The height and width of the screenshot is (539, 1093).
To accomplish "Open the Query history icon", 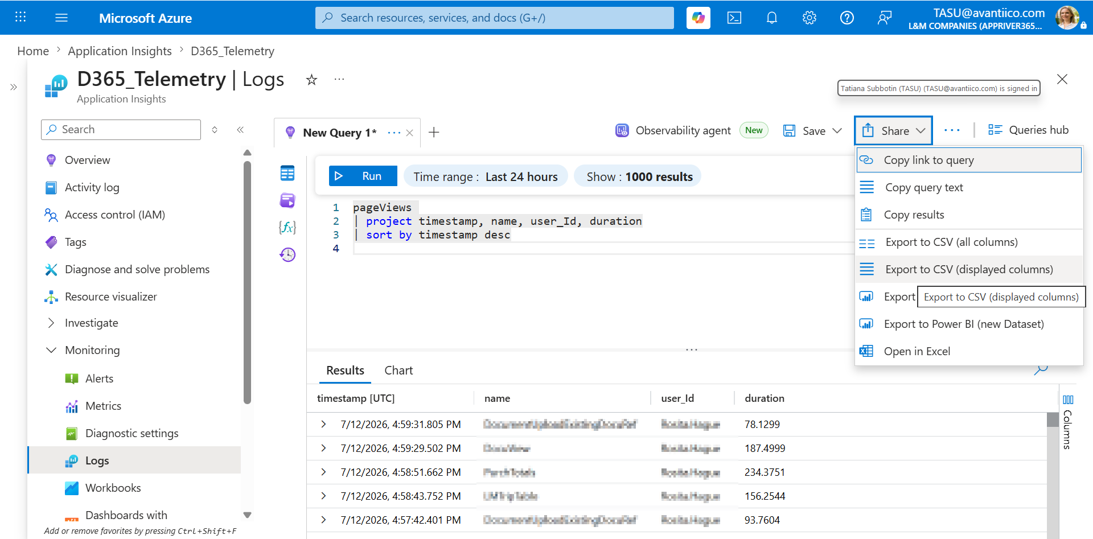I will [287, 254].
